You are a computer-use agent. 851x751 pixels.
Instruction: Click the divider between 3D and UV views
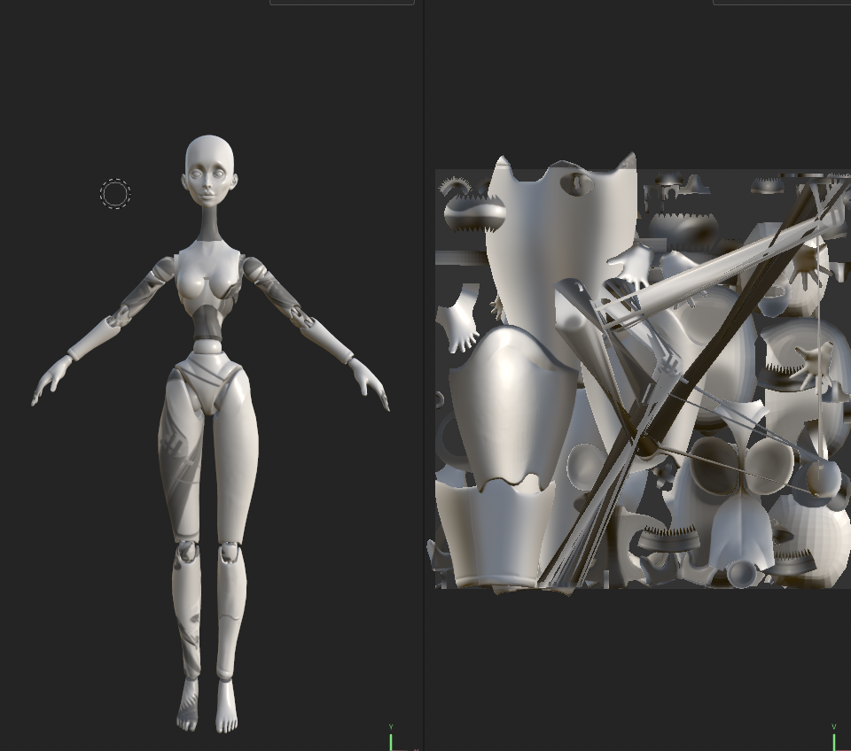(x=424, y=375)
